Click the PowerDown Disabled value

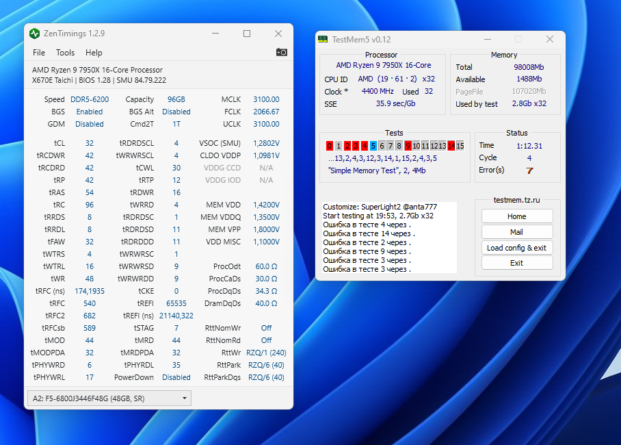176,377
